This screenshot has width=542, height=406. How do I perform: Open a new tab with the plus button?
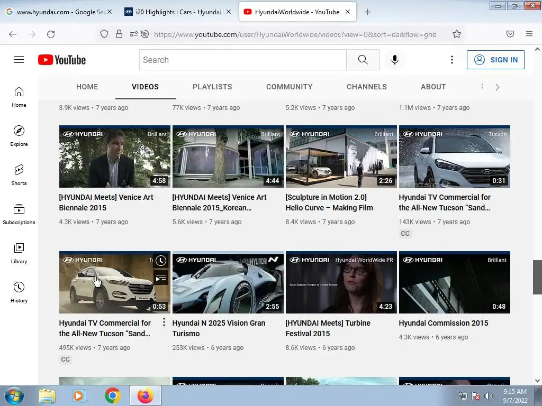pos(367,12)
